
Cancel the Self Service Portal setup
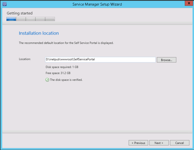point(180,143)
